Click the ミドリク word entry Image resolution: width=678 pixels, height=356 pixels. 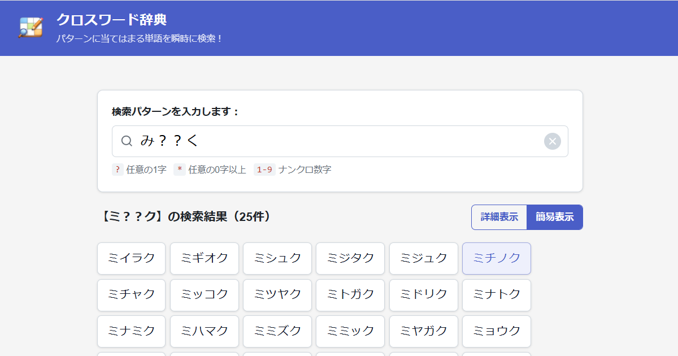coord(424,295)
